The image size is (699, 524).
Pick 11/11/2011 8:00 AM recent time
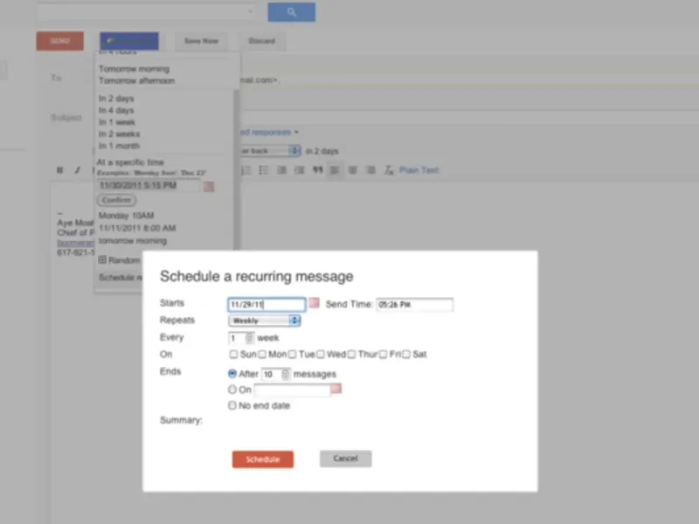pyautogui.click(x=137, y=228)
